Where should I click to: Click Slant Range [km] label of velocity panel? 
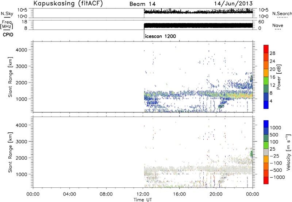[x=10, y=152]
